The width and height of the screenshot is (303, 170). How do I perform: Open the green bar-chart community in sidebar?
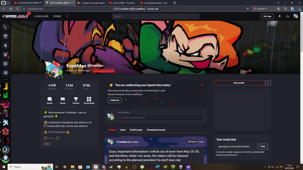coord(6,95)
